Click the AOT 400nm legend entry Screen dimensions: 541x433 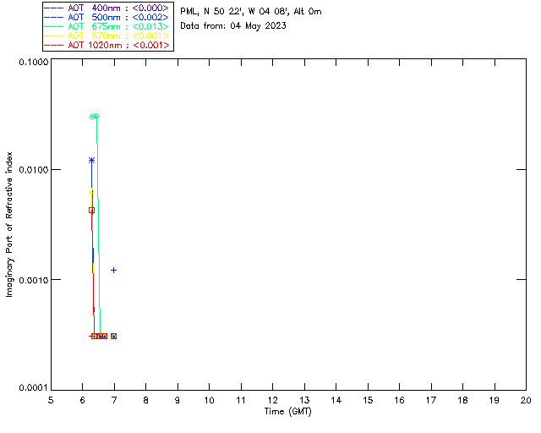[107, 8]
